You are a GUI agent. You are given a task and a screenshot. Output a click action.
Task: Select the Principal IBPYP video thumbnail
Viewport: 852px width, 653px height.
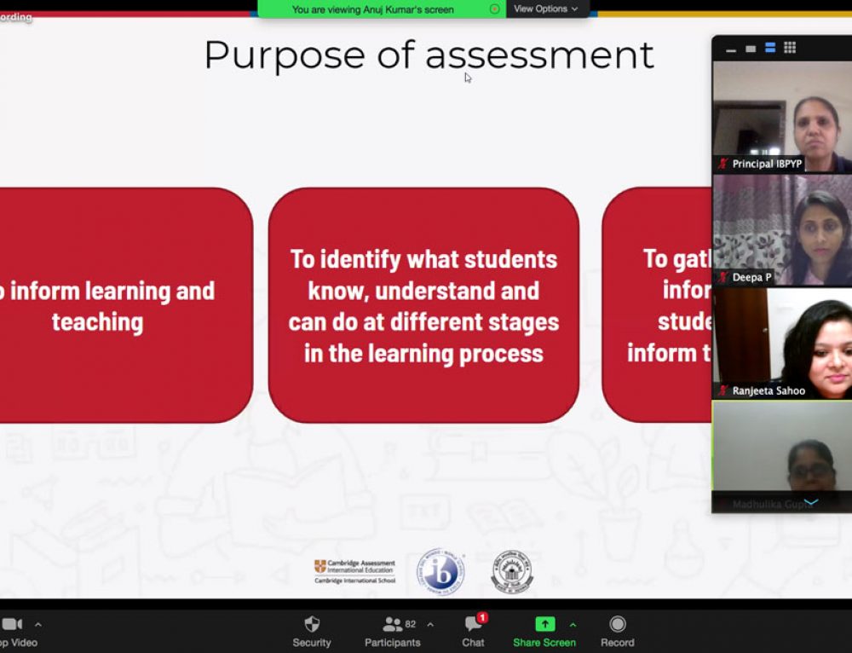pyautogui.click(x=781, y=117)
